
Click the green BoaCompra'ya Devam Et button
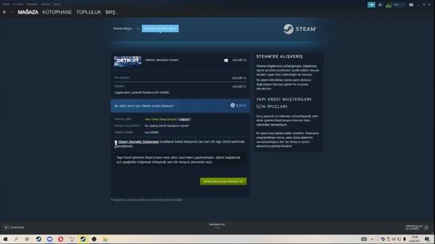pyautogui.click(x=223, y=182)
